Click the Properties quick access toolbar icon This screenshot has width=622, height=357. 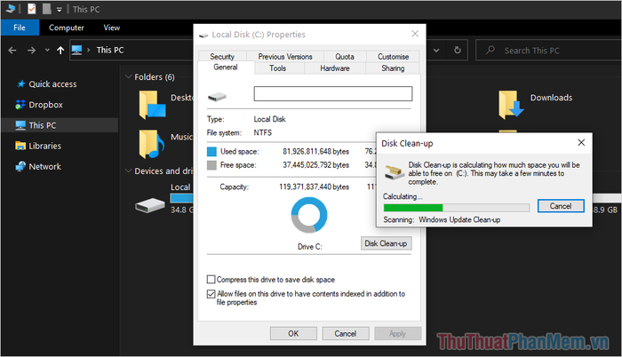click(x=32, y=9)
